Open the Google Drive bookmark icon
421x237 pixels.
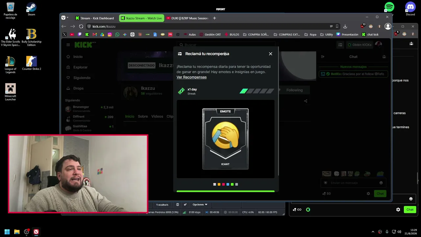[102, 35]
